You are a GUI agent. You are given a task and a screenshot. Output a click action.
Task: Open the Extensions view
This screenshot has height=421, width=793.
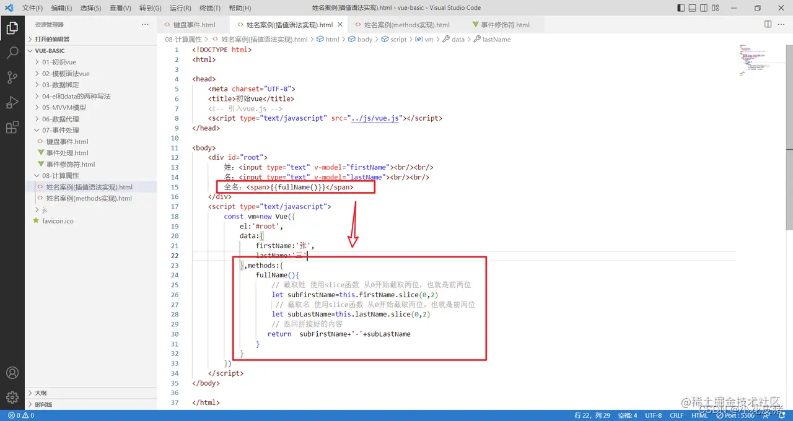click(x=12, y=128)
